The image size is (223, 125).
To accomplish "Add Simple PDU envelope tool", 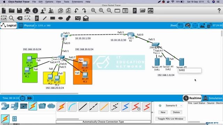I will pyautogui.click(x=78, y=18).
